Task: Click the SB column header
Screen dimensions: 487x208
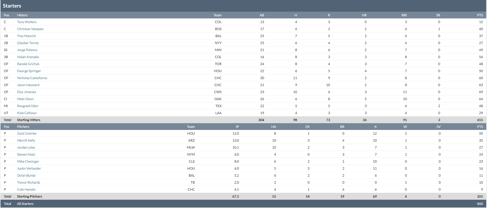Action: pyautogui.click(x=438, y=15)
